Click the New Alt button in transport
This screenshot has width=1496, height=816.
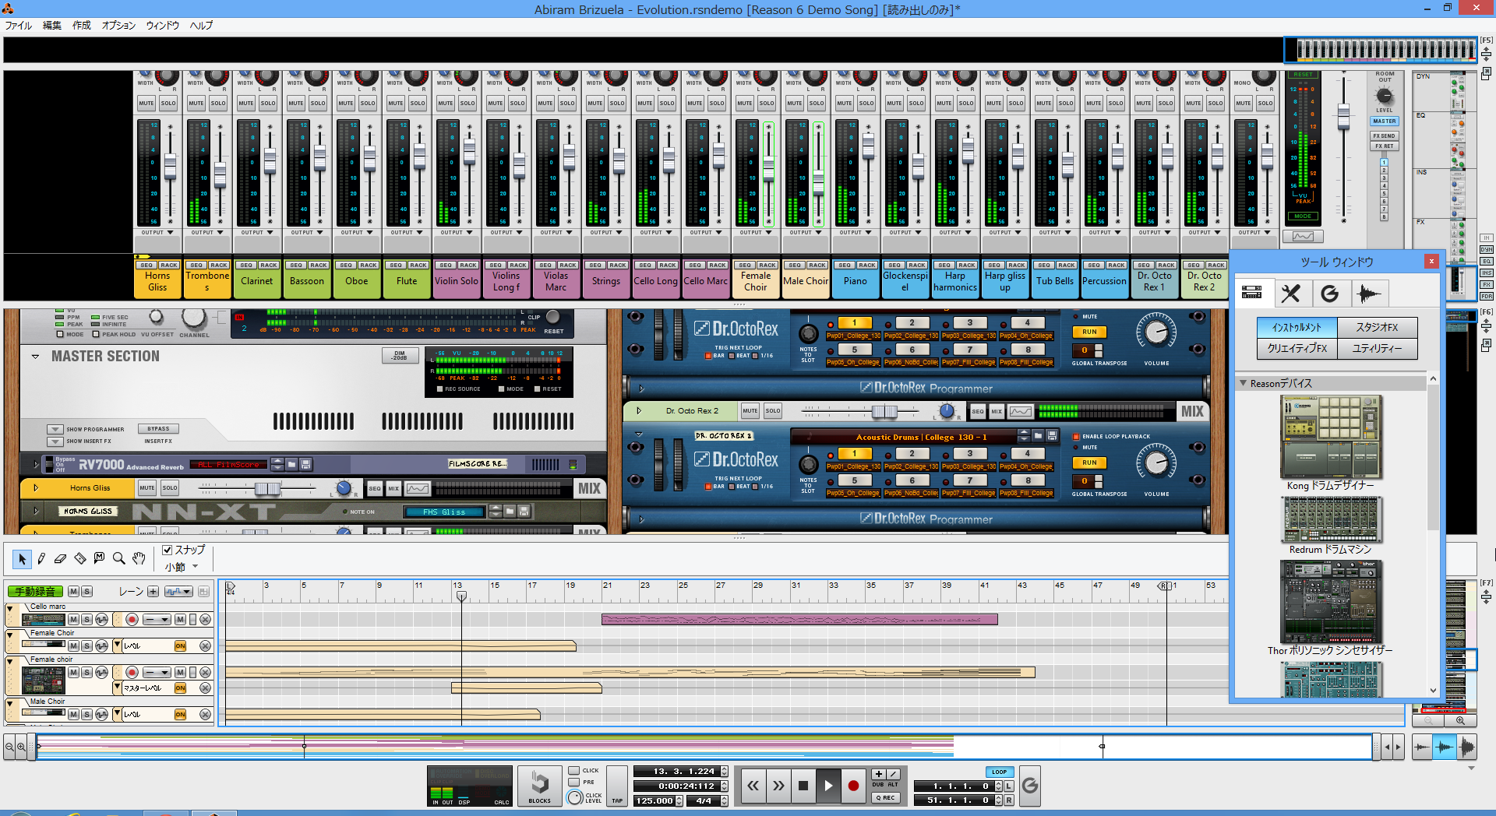point(894,774)
